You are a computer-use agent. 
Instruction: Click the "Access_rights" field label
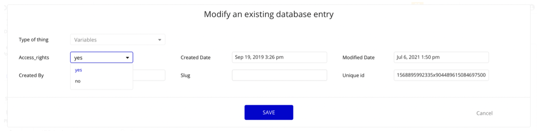point(34,58)
